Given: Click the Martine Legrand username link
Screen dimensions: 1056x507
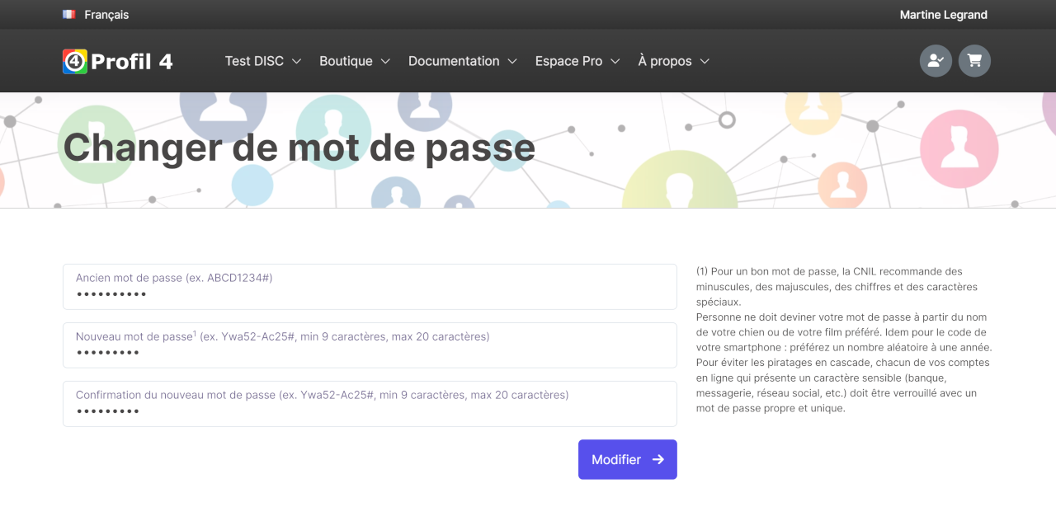Looking at the screenshot, I should point(943,15).
